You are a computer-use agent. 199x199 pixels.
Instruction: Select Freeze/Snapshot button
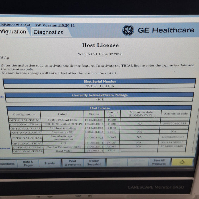[94, 163]
